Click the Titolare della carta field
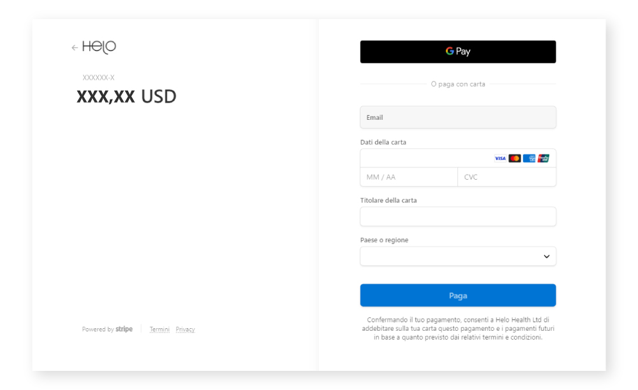This screenshot has height=390, width=638. tap(457, 217)
